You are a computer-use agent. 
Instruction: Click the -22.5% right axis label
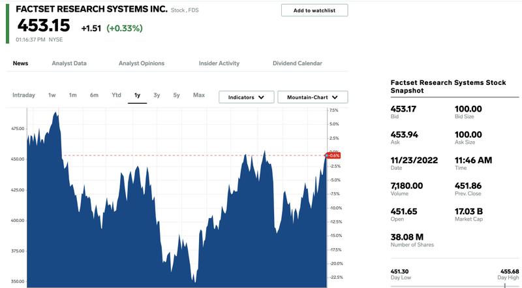click(336, 278)
